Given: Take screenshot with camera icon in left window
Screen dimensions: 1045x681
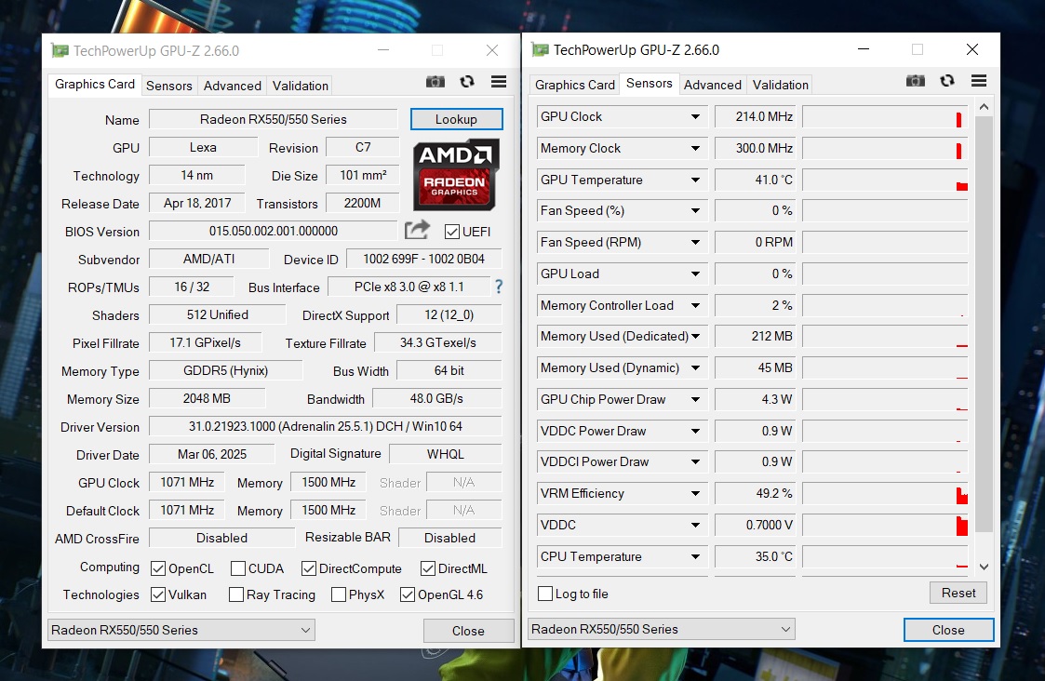Looking at the screenshot, I should point(435,82).
